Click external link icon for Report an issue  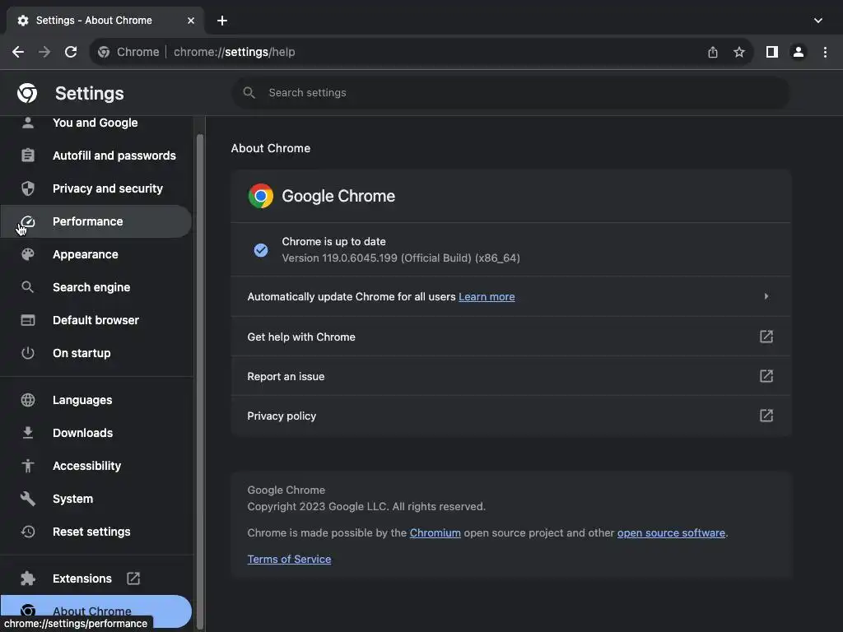point(766,376)
